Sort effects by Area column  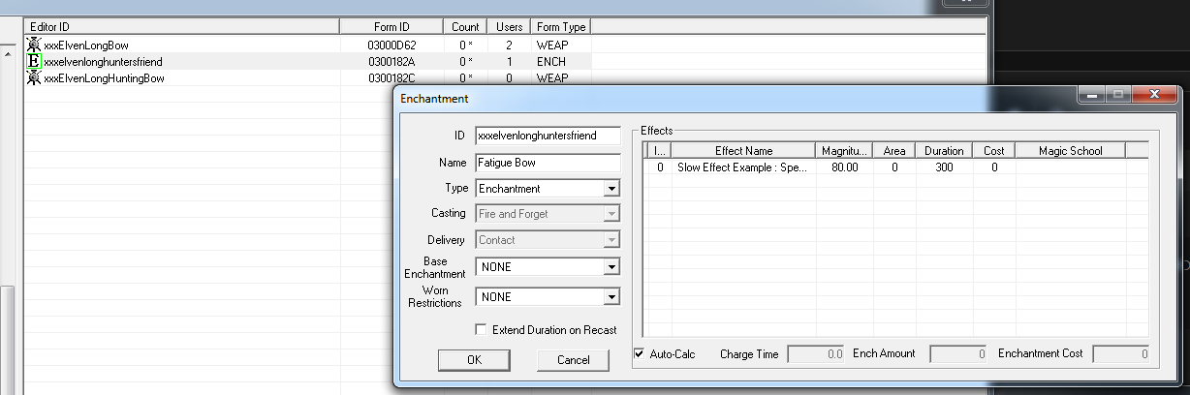894,151
